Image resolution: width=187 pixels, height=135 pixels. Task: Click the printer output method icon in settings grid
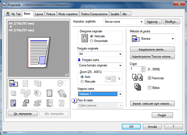tap(13, 83)
